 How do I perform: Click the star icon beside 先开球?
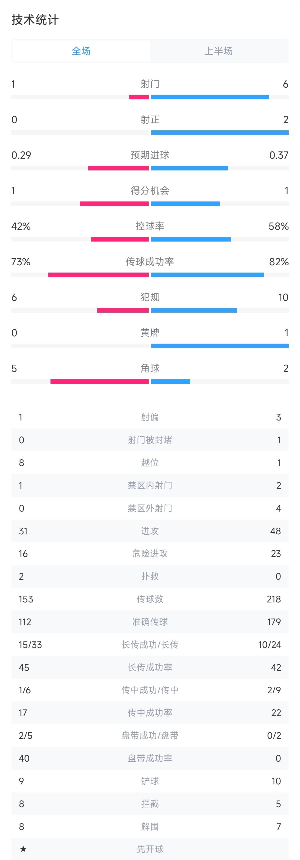click(x=23, y=849)
